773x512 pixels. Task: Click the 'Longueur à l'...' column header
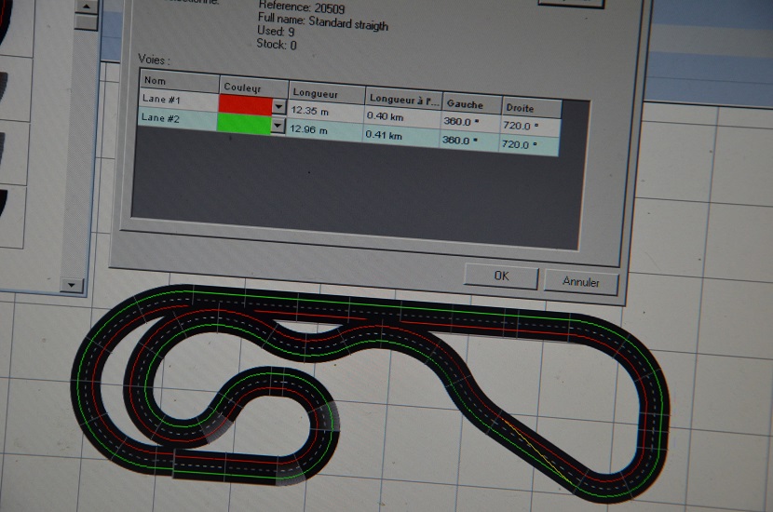pos(404,99)
